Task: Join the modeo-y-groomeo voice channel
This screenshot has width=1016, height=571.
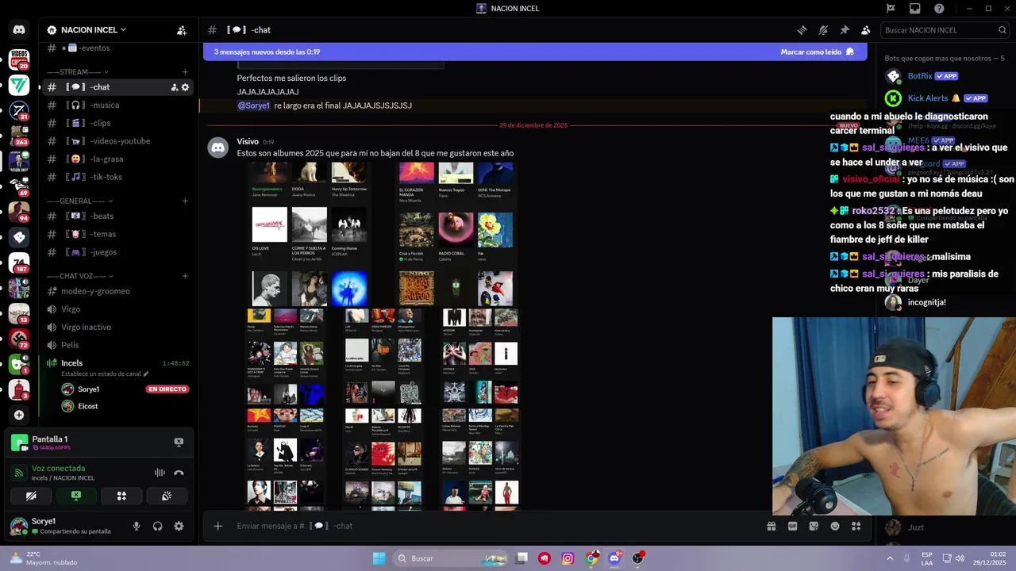Action: pos(116,291)
